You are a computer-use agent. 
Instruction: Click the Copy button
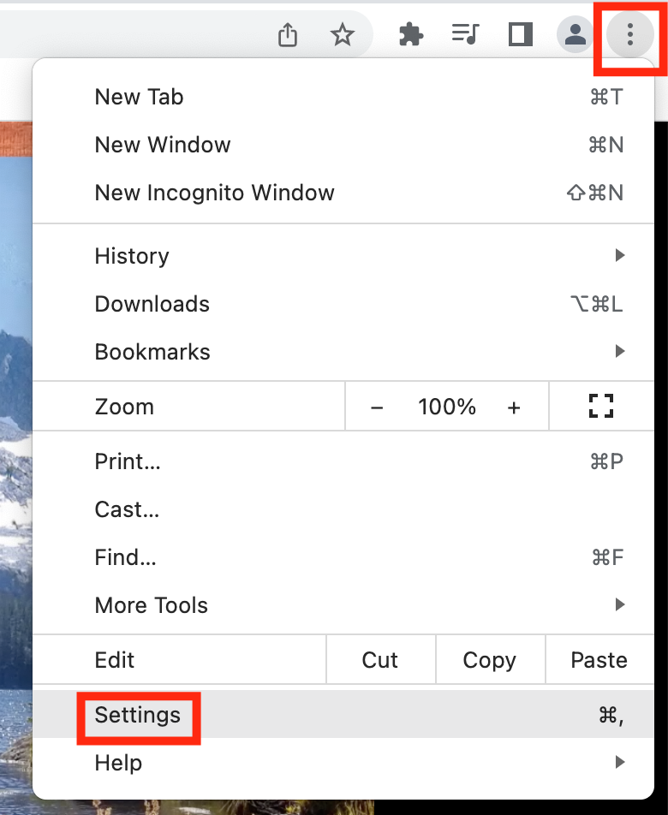[490, 660]
